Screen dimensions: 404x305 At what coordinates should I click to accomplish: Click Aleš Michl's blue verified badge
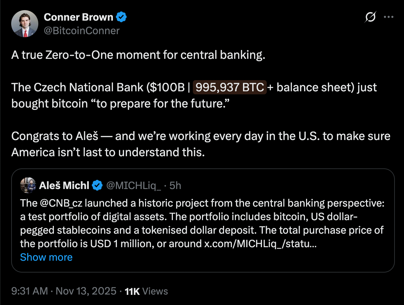(x=98, y=185)
